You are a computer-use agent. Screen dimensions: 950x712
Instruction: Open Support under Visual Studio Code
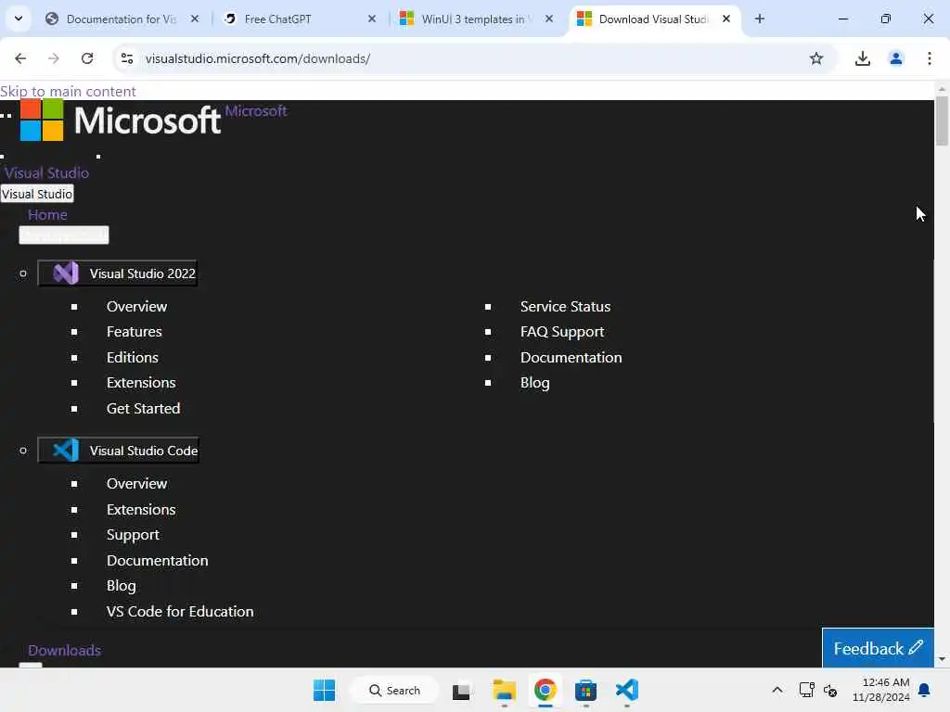[x=133, y=535]
